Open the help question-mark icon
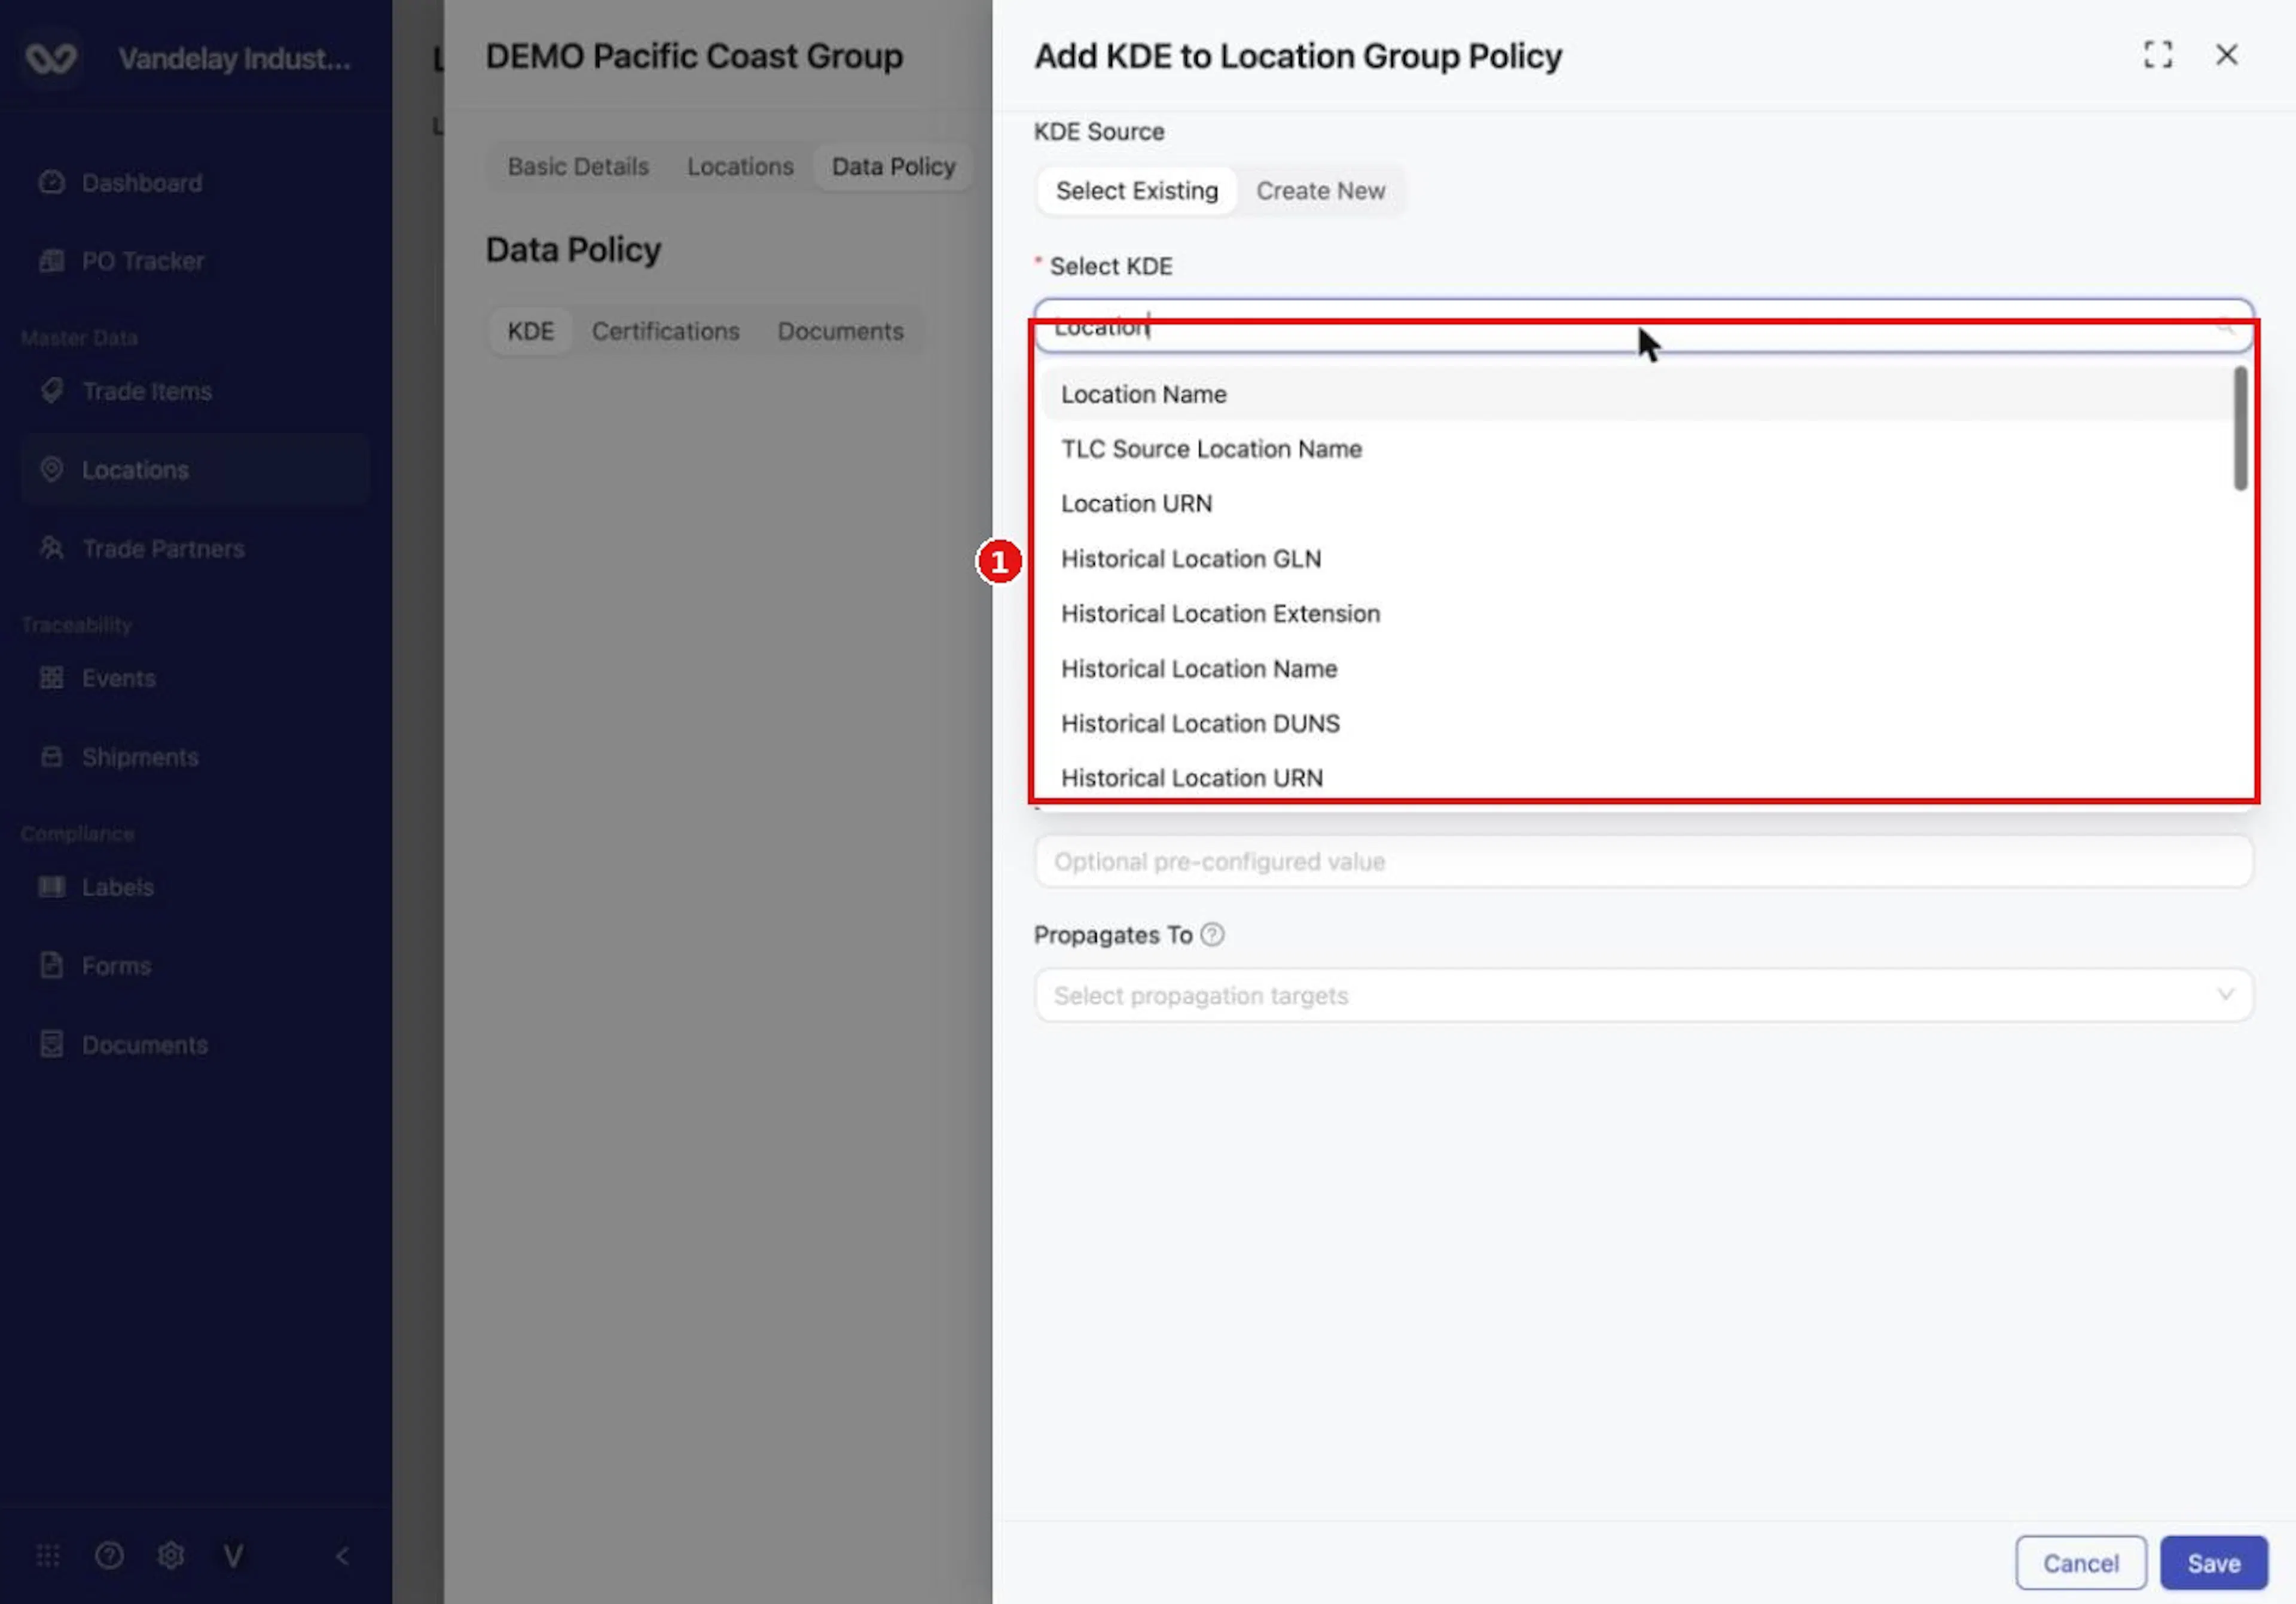Viewport: 2296px width, 1604px height. pos(109,1555)
